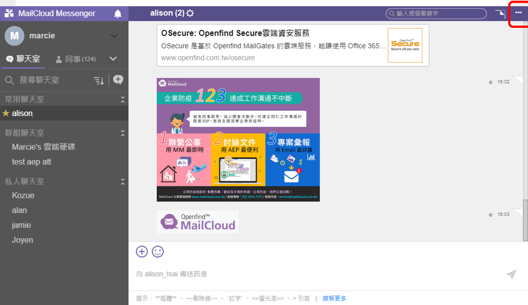528x305 pixels.
Task: Create a new chat room with plus bubble
Action: 118,80
